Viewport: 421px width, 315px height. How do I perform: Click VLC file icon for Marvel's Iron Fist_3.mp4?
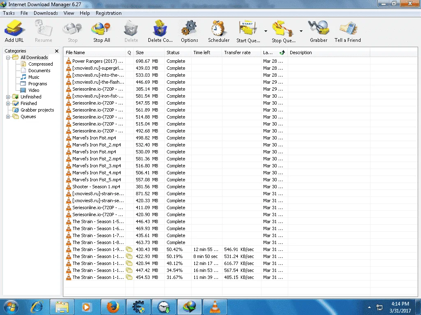coord(69,166)
